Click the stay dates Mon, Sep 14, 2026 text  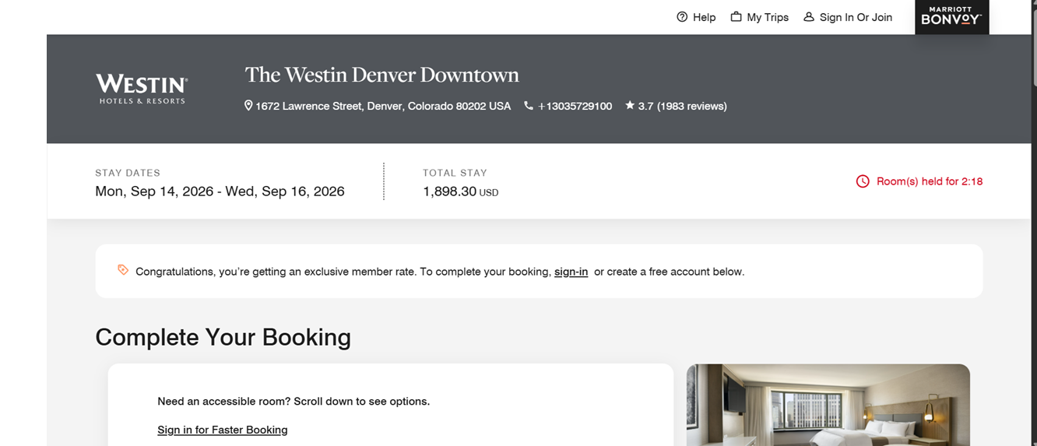(x=220, y=191)
